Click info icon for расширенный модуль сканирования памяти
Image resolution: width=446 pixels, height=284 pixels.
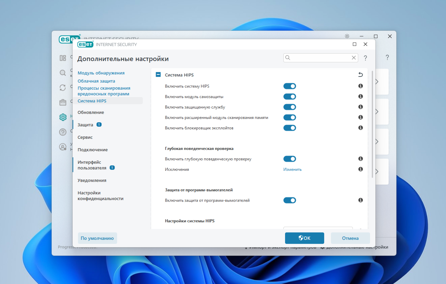tap(360, 118)
